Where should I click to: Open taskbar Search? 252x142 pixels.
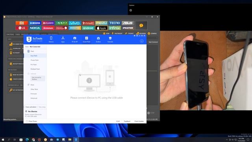pyautogui.click(x=9, y=140)
